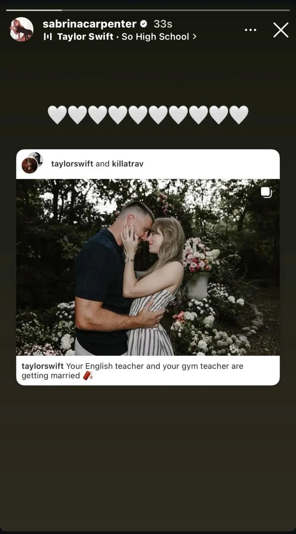Expand the music tag chevron arrow
The height and width of the screenshot is (534, 296).
(x=195, y=37)
